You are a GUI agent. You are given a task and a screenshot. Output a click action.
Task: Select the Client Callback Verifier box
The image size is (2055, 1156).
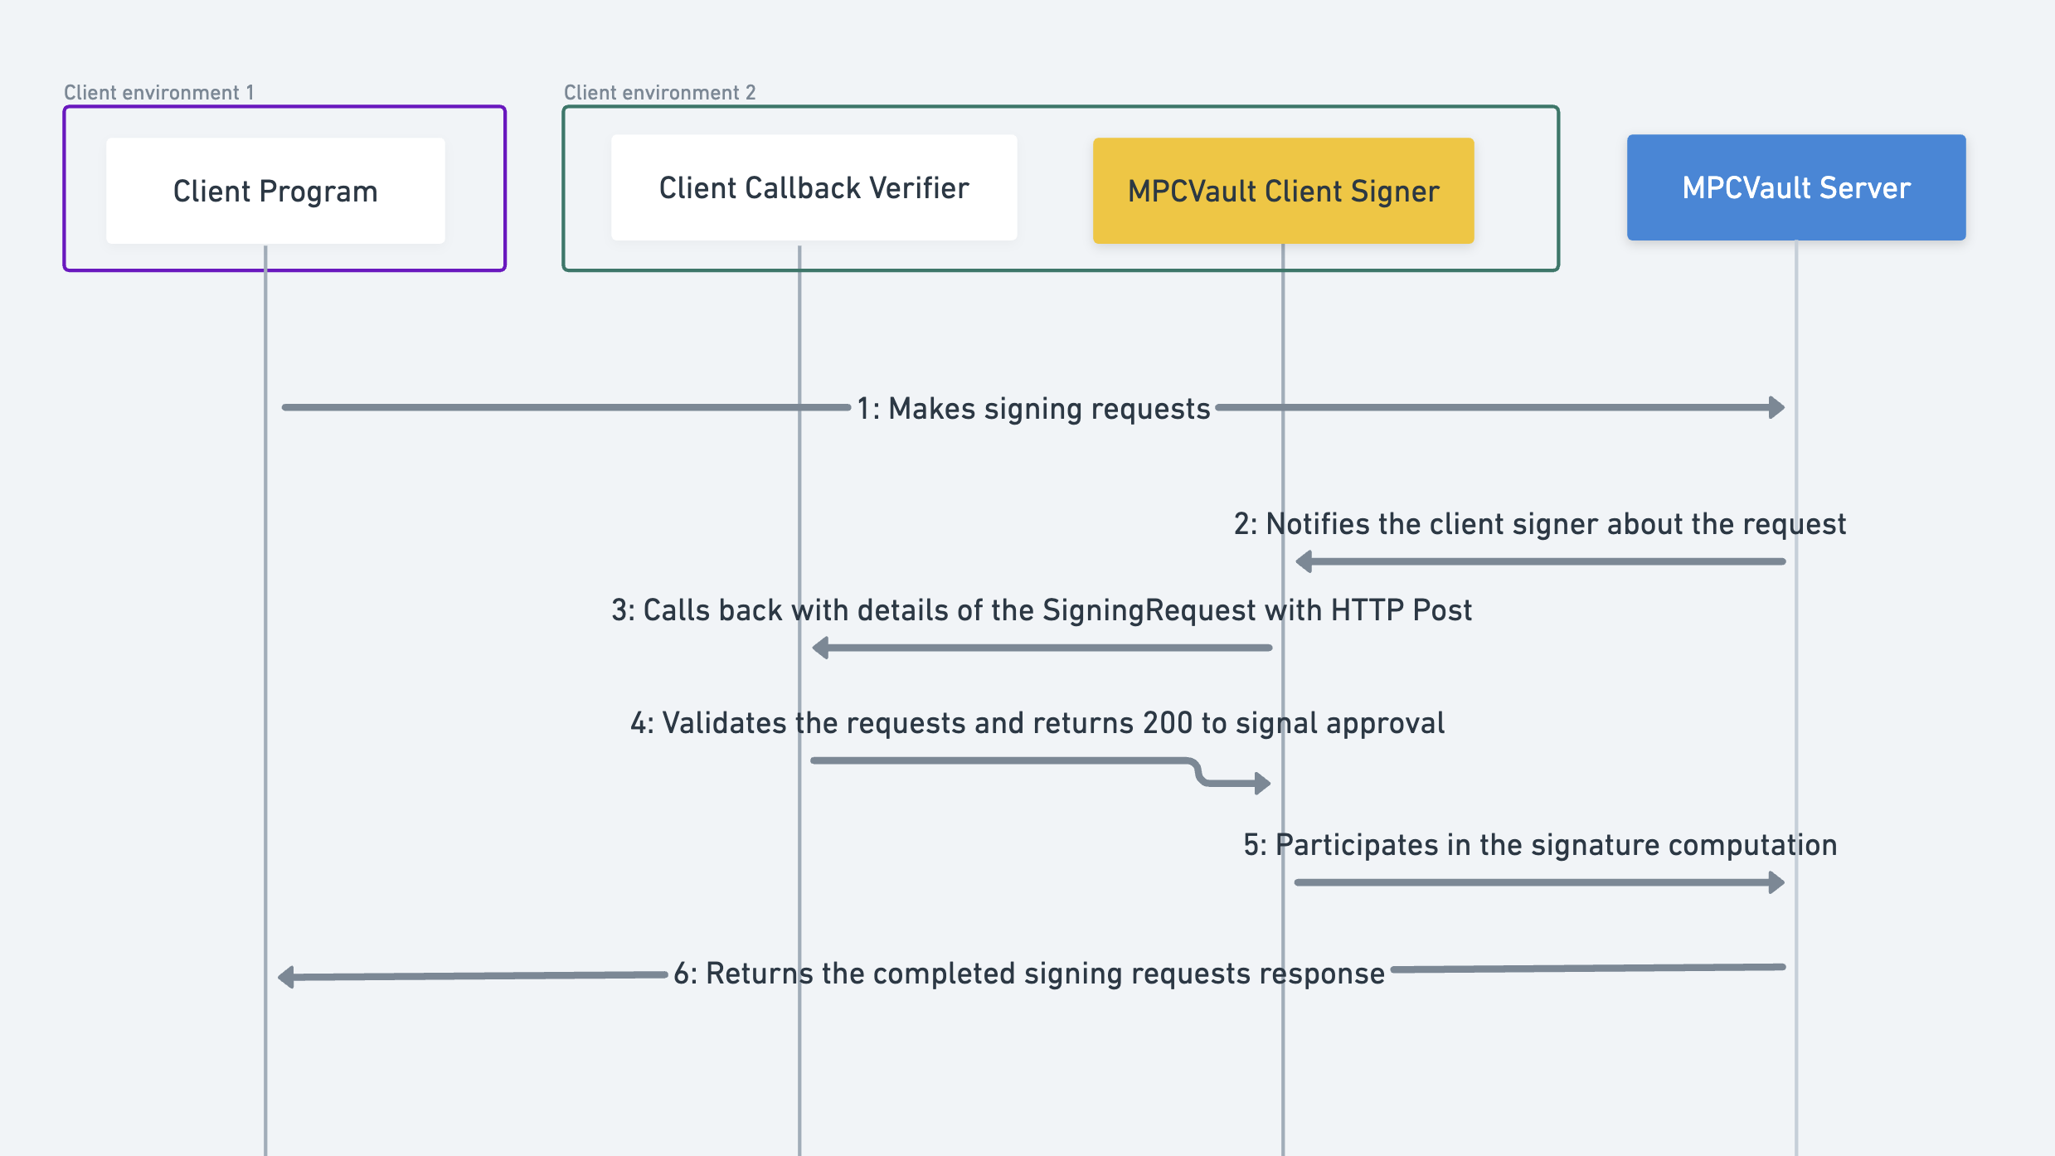tap(814, 188)
